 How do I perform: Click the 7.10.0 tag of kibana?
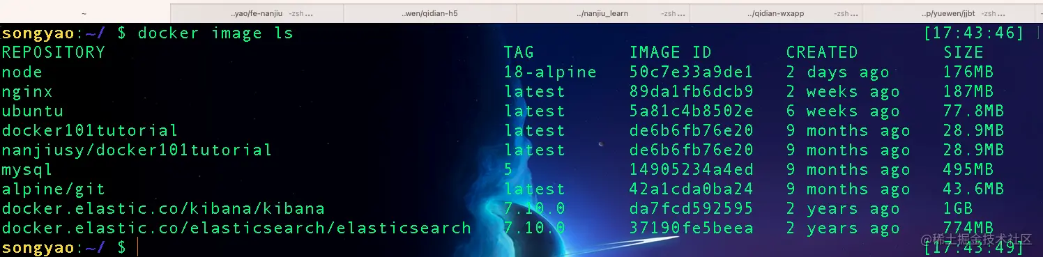click(534, 208)
